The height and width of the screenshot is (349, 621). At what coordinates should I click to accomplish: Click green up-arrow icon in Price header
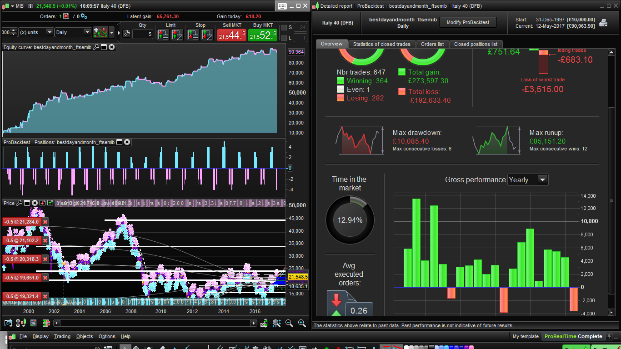pos(50,203)
